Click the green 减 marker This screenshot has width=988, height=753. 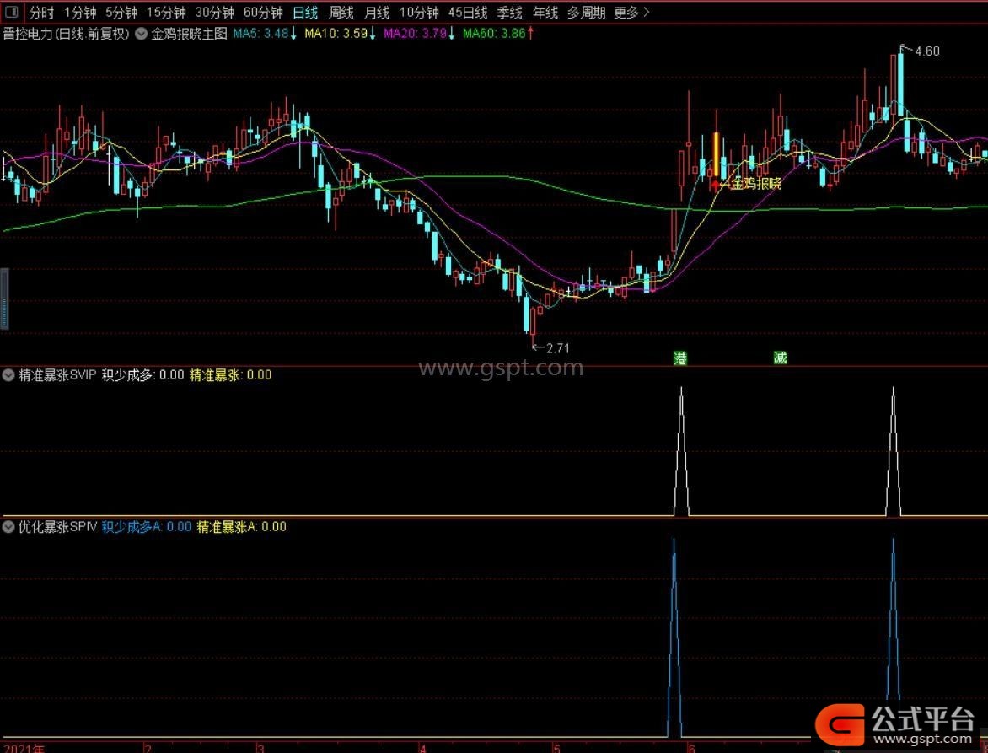click(x=780, y=358)
